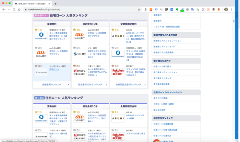Open 新規借り入れ商品検索 in sidebar
Screen dimensions: 240x142
pyautogui.click(x=163, y=52)
